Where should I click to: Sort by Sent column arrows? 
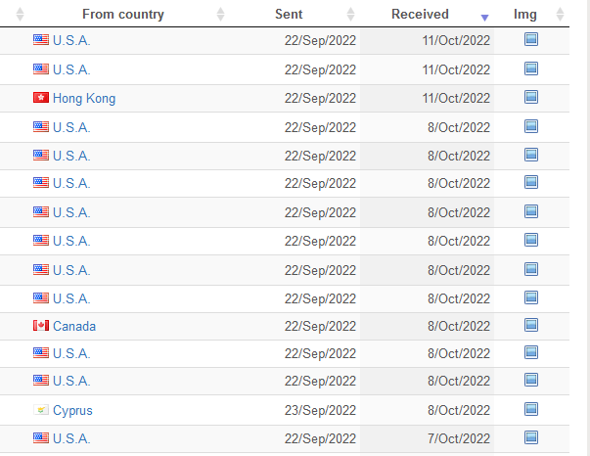[350, 15]
